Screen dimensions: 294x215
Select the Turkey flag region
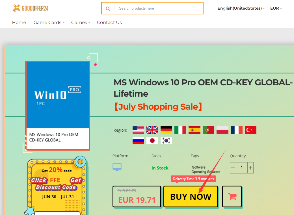[250, 130]
